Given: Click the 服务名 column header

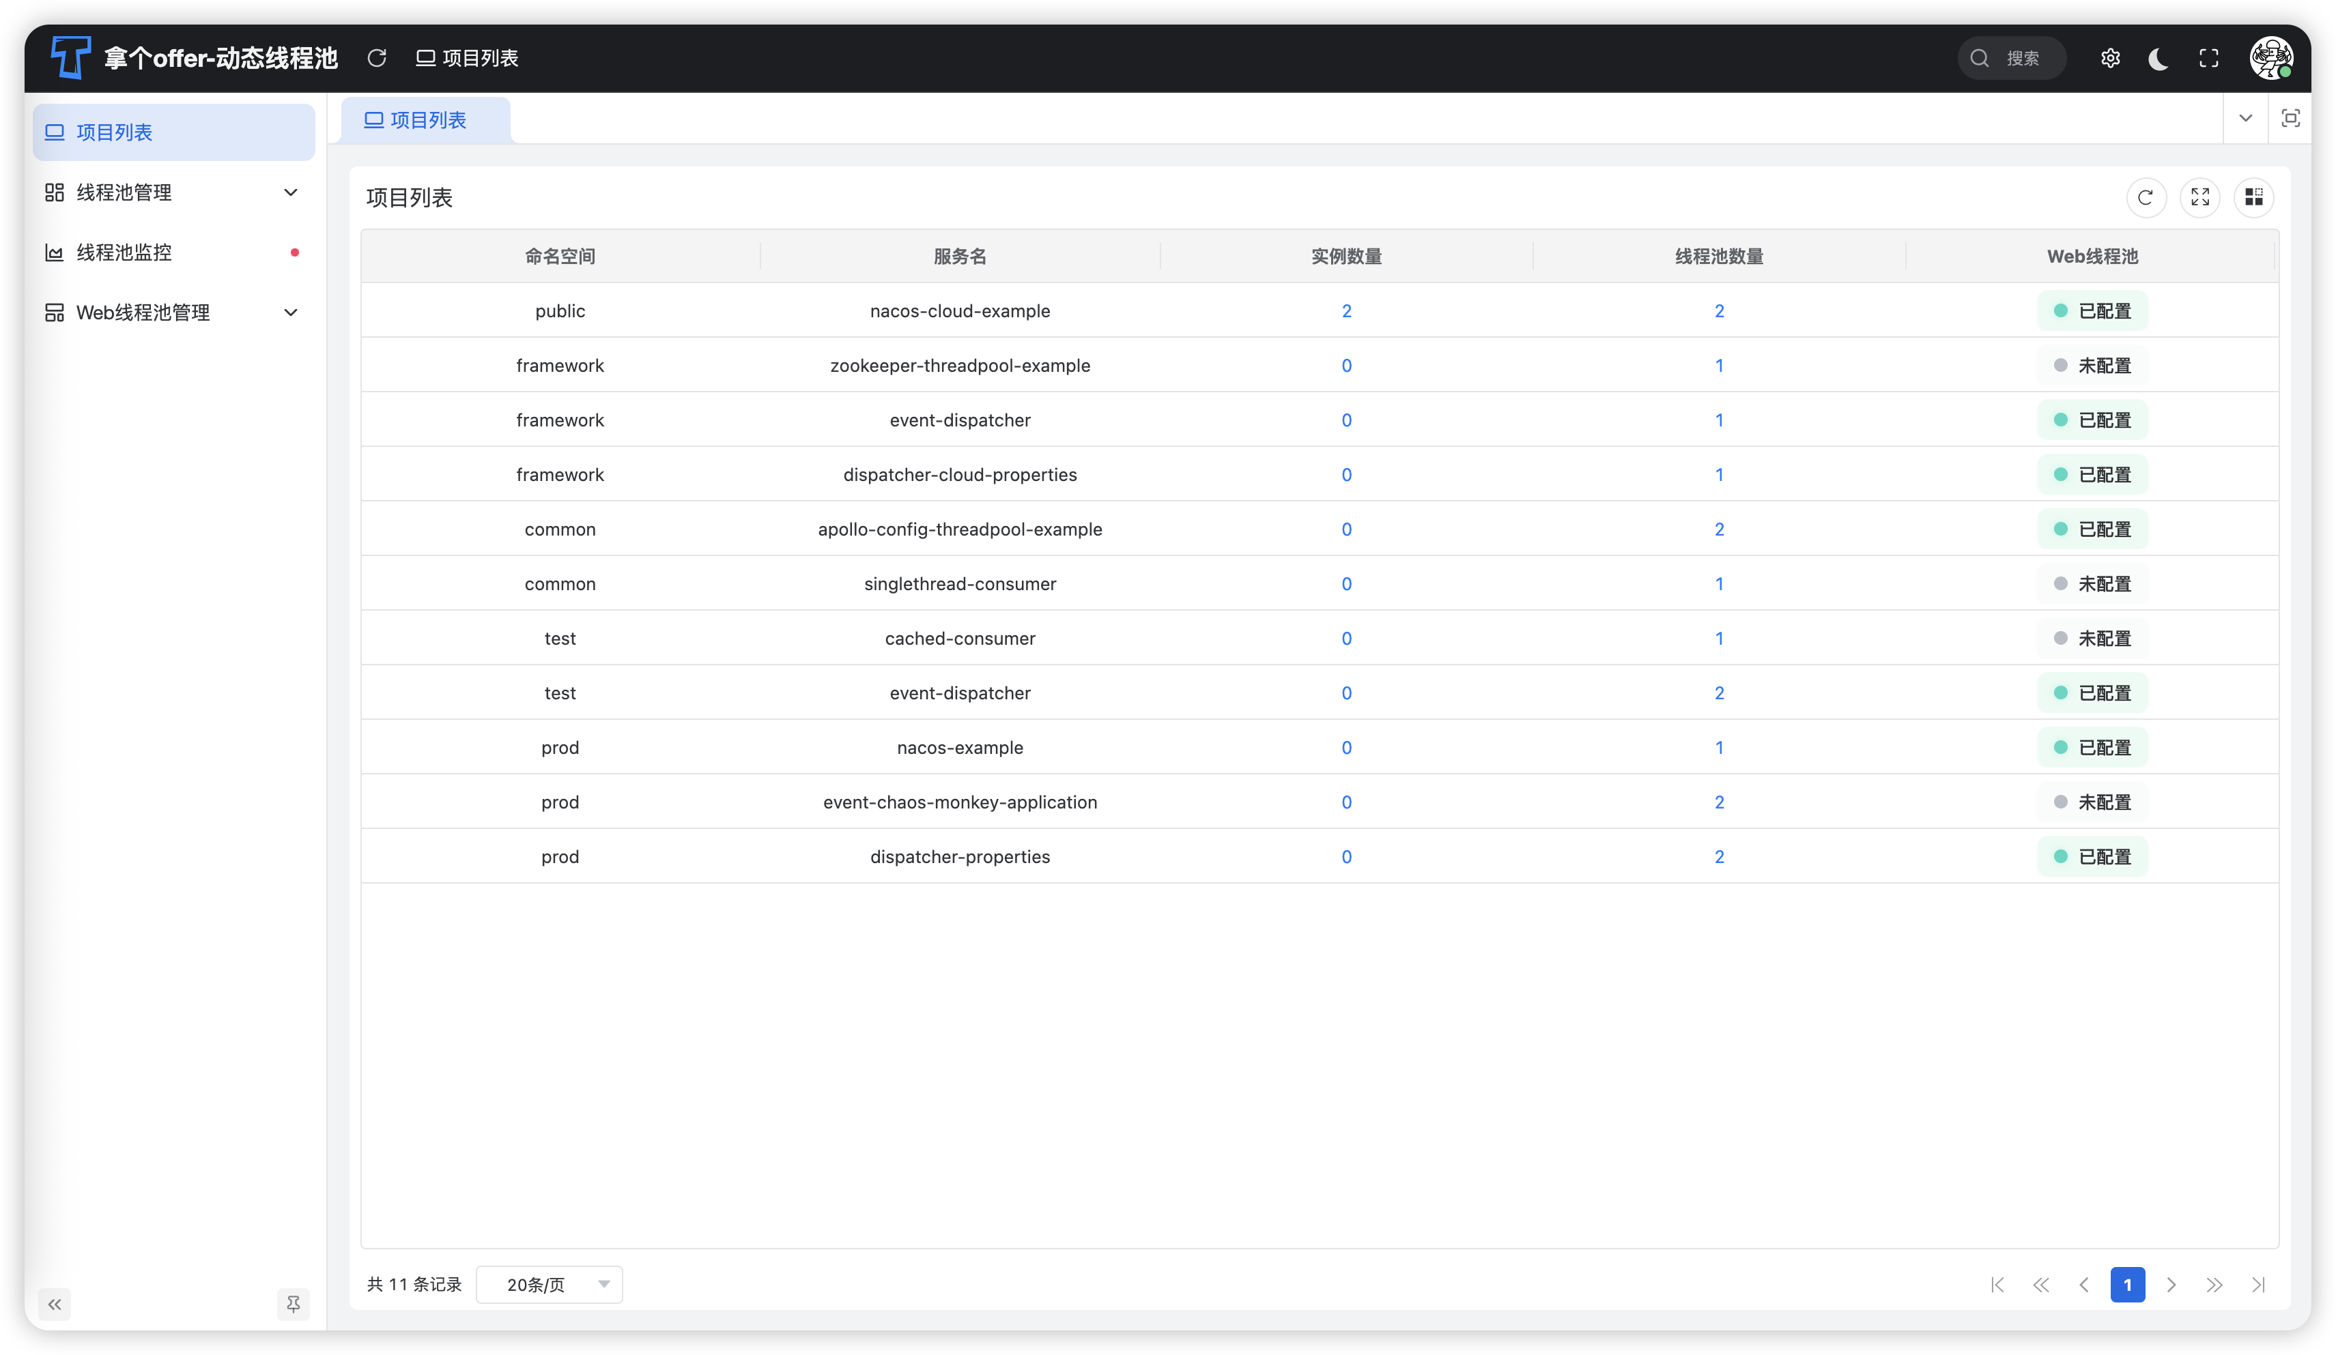Looking at the screenshot, I should coord(959,257).
